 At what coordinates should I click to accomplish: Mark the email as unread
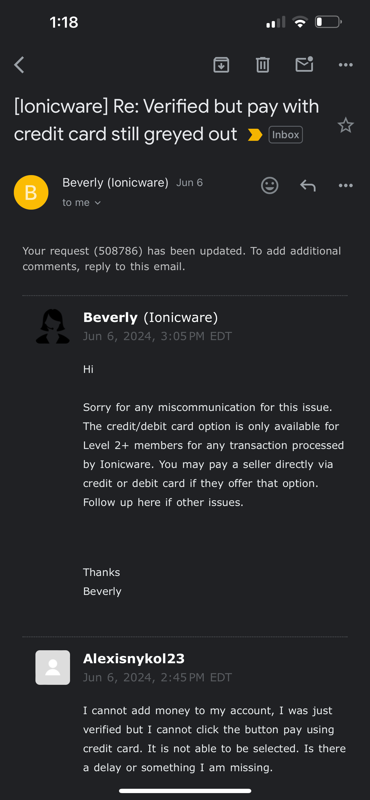304,65
